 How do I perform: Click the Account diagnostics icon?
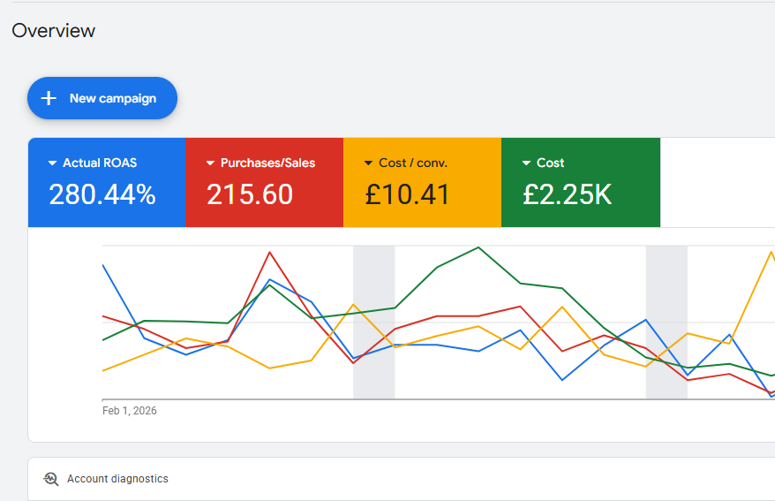(x=51, y=479)
